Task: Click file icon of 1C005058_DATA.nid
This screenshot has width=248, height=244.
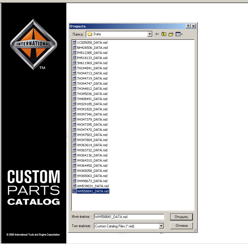Action: tap(74, 43)
